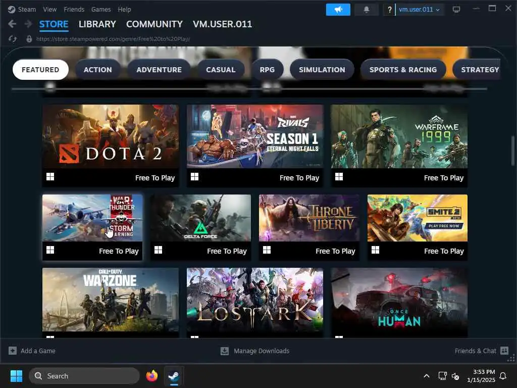Open the Steam menu
The height and width of the screenshot is (388, 517).
[x=27, y=9]
